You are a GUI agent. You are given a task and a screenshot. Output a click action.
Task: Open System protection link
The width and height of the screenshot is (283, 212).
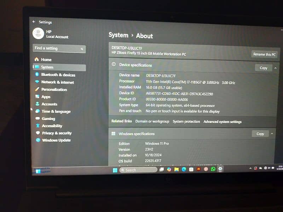pyautogui.click(x=186, y=122)
